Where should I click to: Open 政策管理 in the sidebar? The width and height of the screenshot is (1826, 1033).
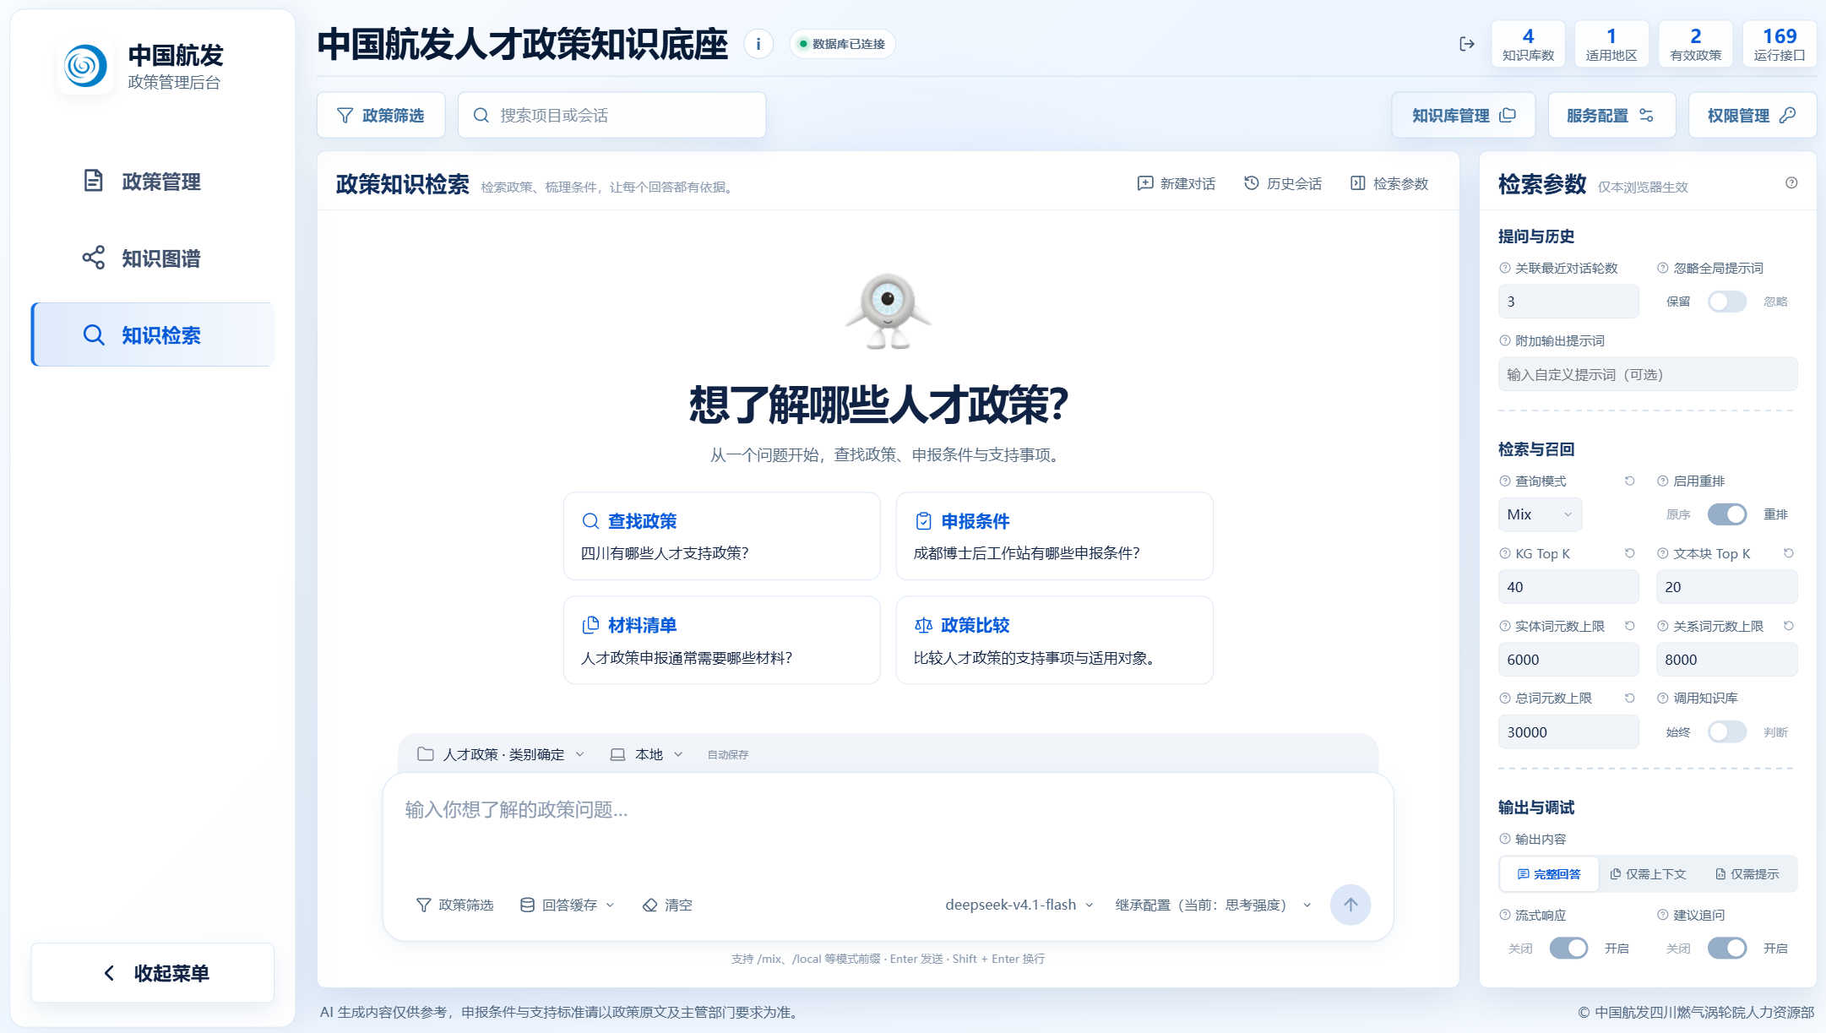click(153, 182)
